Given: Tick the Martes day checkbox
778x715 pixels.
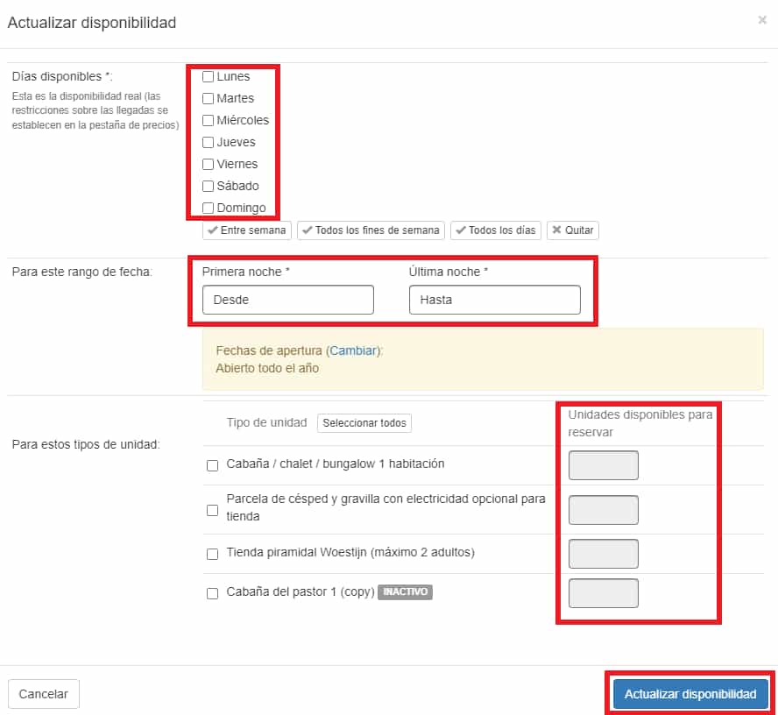Looking at the screenshot, I should point(208,98).
